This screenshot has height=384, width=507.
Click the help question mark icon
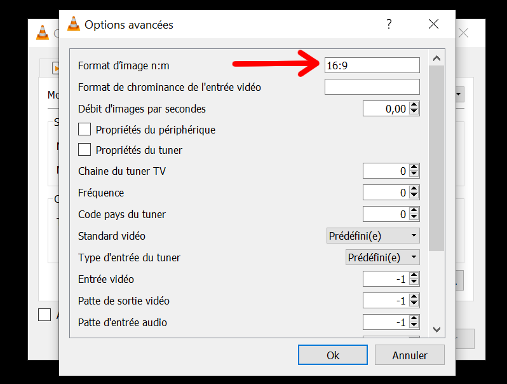pyautogui.click(x=389, y=24)
